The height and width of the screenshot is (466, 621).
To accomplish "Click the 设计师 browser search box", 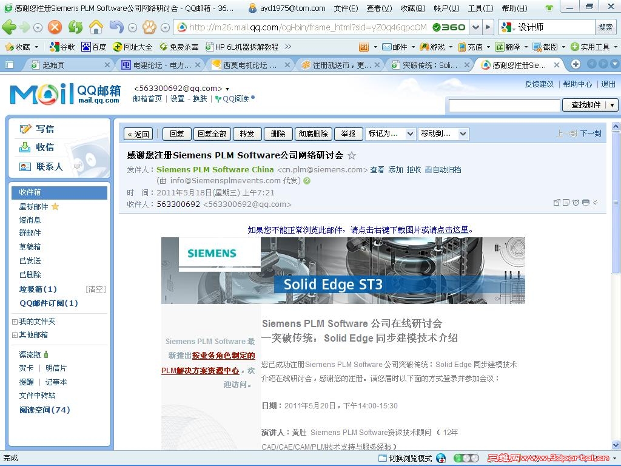I will pyautogui.click(x=554, y=27).
